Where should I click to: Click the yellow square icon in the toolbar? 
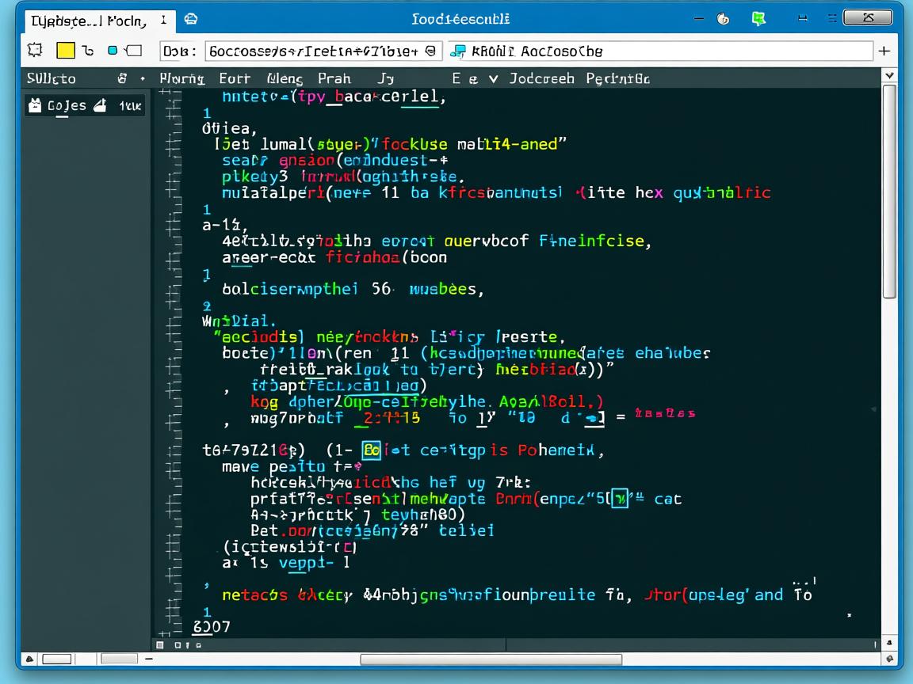coord(66,51)
